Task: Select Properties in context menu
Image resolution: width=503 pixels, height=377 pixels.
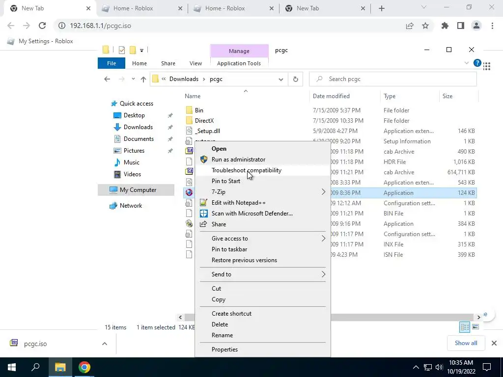Action: [224, 349]
